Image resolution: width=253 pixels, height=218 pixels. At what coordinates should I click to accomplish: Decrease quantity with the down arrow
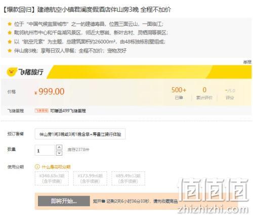tap(59, 153)
